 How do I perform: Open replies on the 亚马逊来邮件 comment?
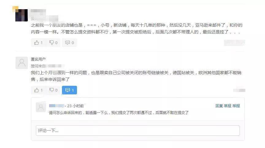(x=69, y=43)
